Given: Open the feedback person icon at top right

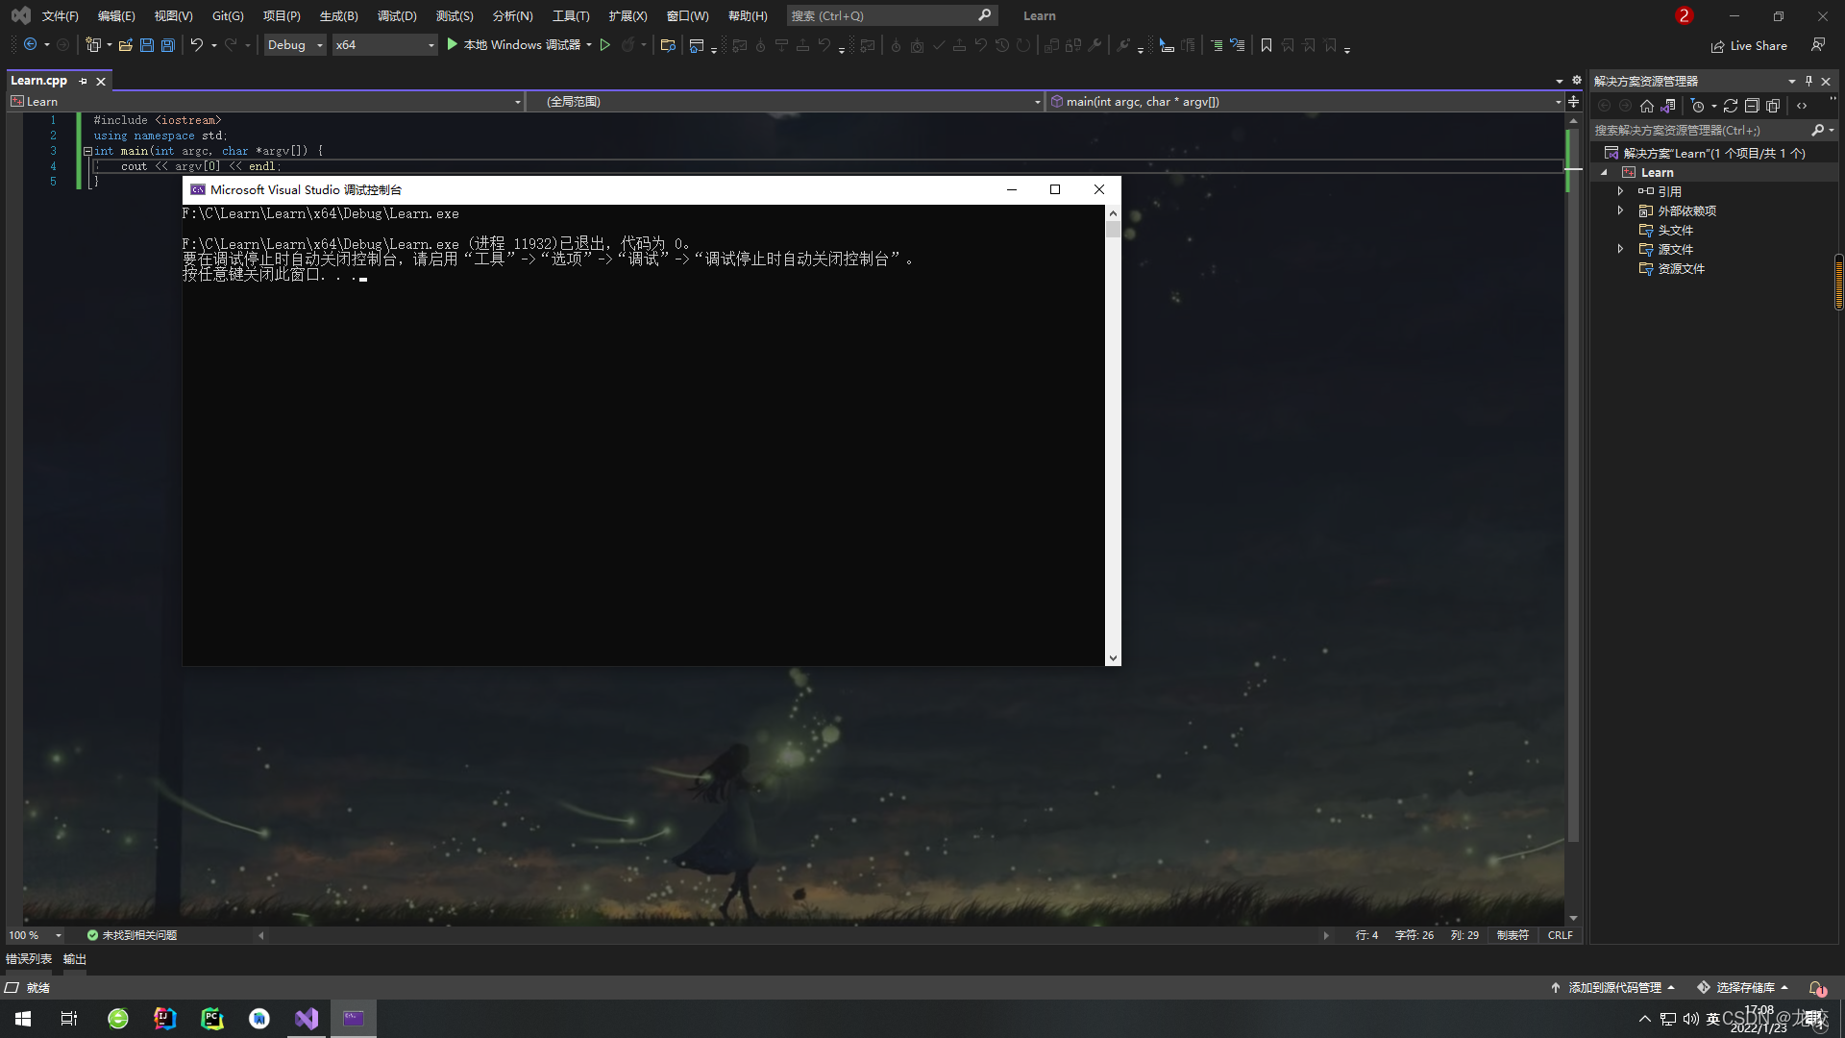Looking at the screenshot, I should coord(1818,45).
